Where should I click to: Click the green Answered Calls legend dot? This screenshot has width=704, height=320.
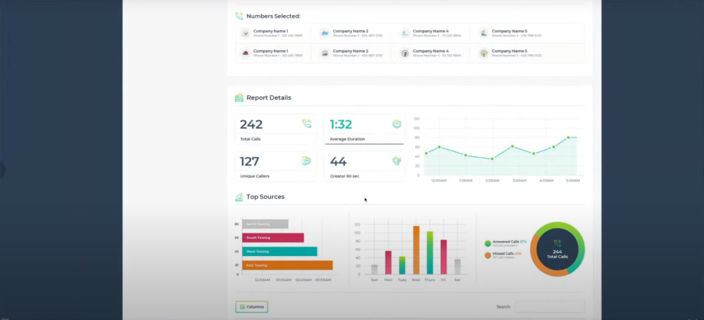pos(487,243)
